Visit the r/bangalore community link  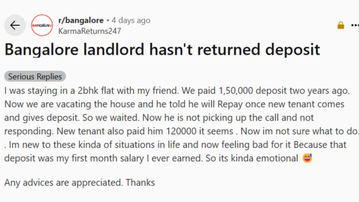(x=81, y=21)
